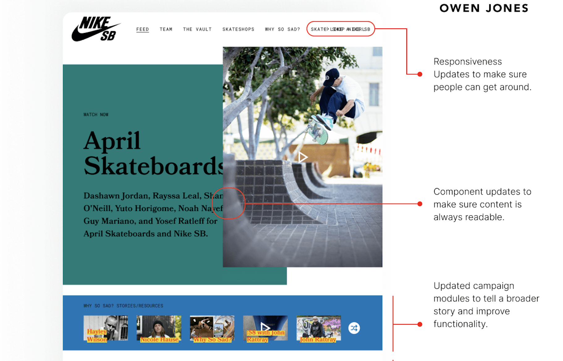Play the ":58 with John Rattray" video thumbnail

point(265,328)
